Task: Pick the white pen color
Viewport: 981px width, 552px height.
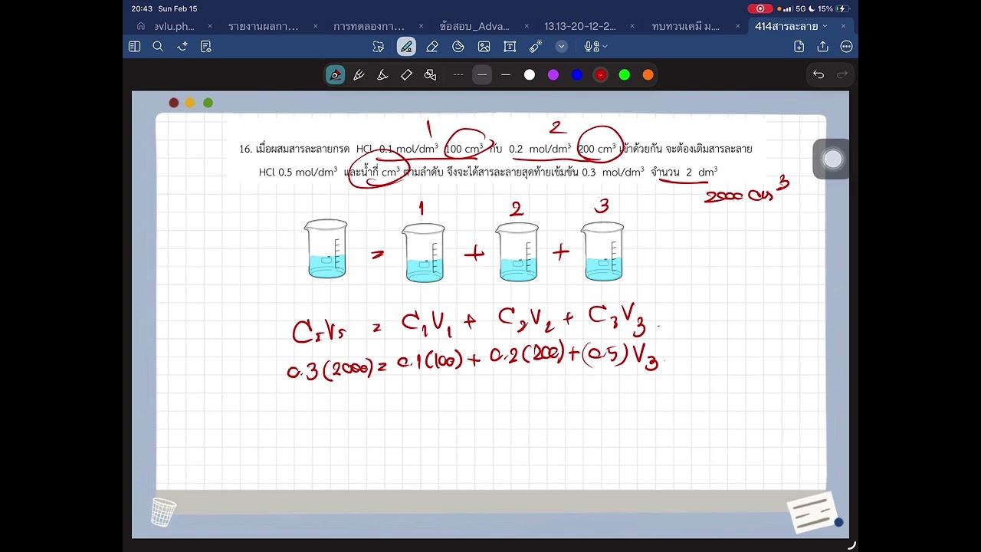Action: 530,74
